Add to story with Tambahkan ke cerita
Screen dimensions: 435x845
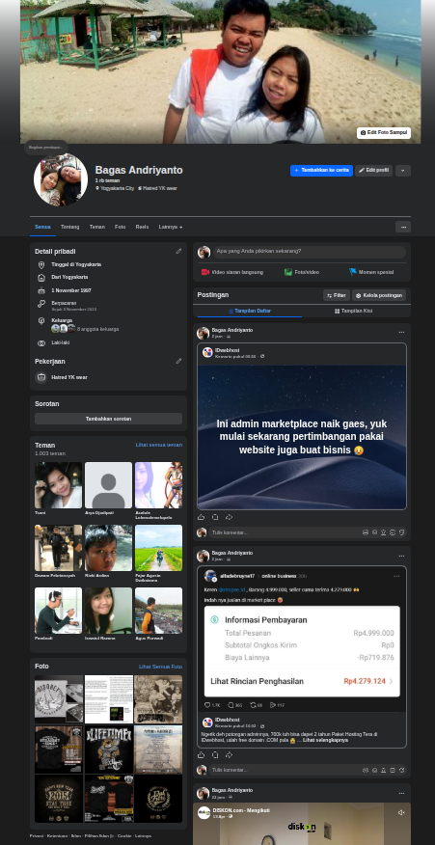pos(321,171)
